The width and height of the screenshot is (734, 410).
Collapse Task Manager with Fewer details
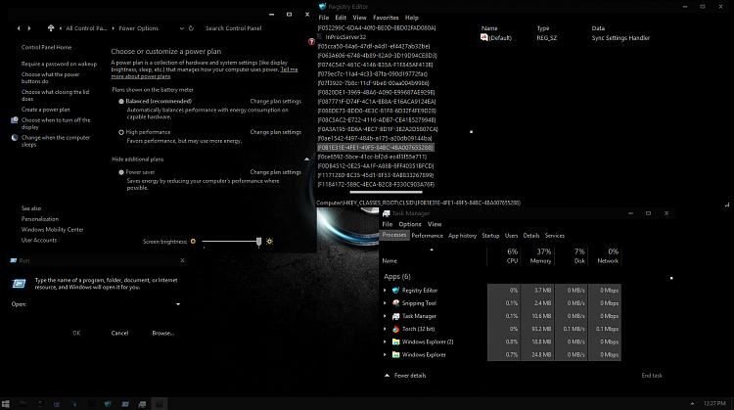click(x=405, y=376)
